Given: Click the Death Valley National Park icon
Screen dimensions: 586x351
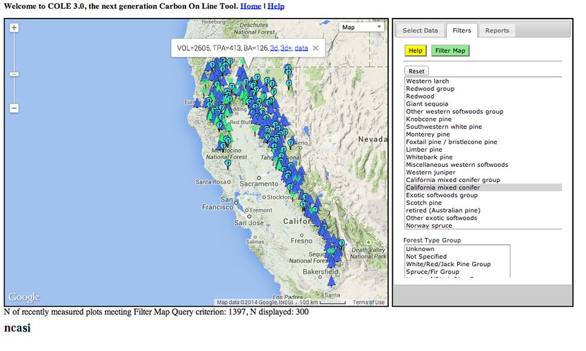Looking at the screenshot, I should (368, 242).
